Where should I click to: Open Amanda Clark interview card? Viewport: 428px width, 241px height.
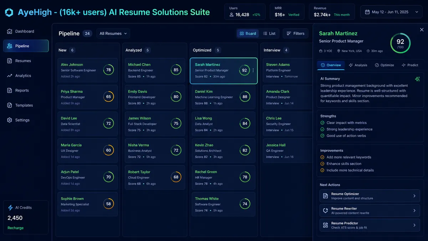point(288,97)
